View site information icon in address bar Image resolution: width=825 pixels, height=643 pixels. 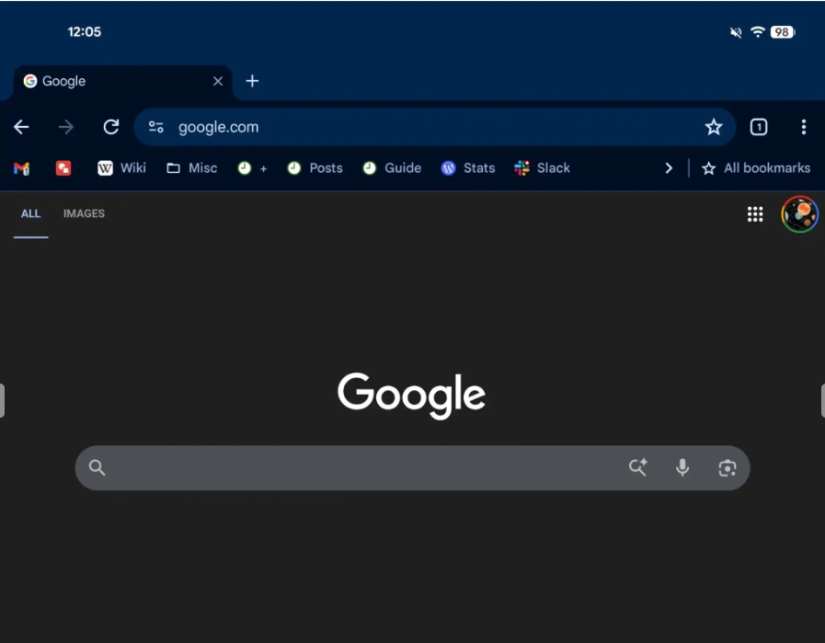[x=155, y=127]
